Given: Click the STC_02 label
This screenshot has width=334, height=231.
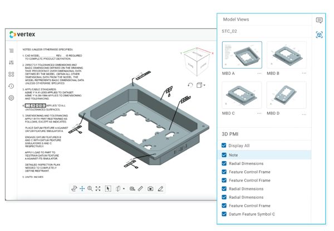Looking at the screenshot, I should [229, 31].
